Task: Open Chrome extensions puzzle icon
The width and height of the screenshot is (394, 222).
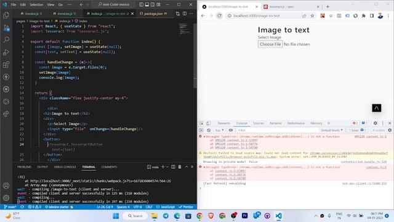Action: coord(364,16)
